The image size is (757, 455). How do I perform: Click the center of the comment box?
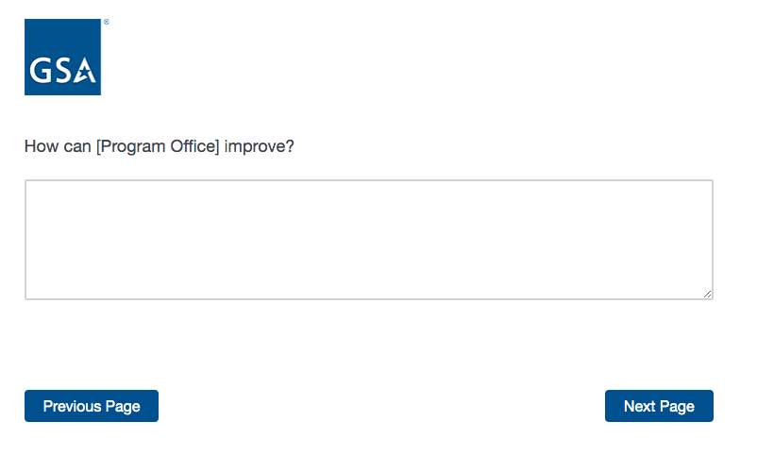368,240
